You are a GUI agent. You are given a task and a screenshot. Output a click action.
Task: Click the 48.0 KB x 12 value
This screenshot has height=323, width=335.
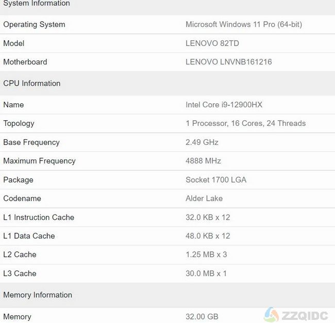tap(208, 236)
